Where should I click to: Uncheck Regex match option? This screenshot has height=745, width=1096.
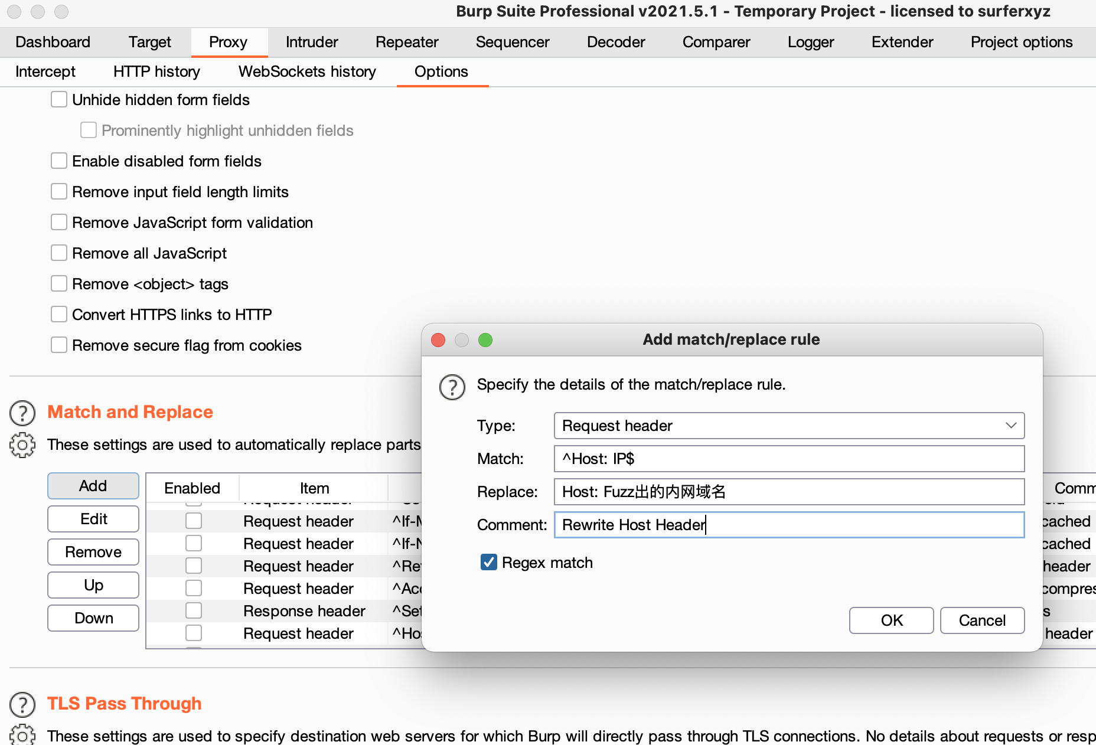point(489,562)
